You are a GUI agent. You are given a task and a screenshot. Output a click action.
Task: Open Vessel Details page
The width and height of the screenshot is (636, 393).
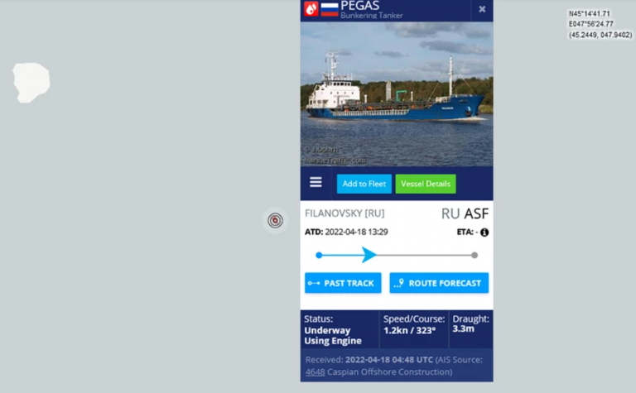click(x=426, y=184)
